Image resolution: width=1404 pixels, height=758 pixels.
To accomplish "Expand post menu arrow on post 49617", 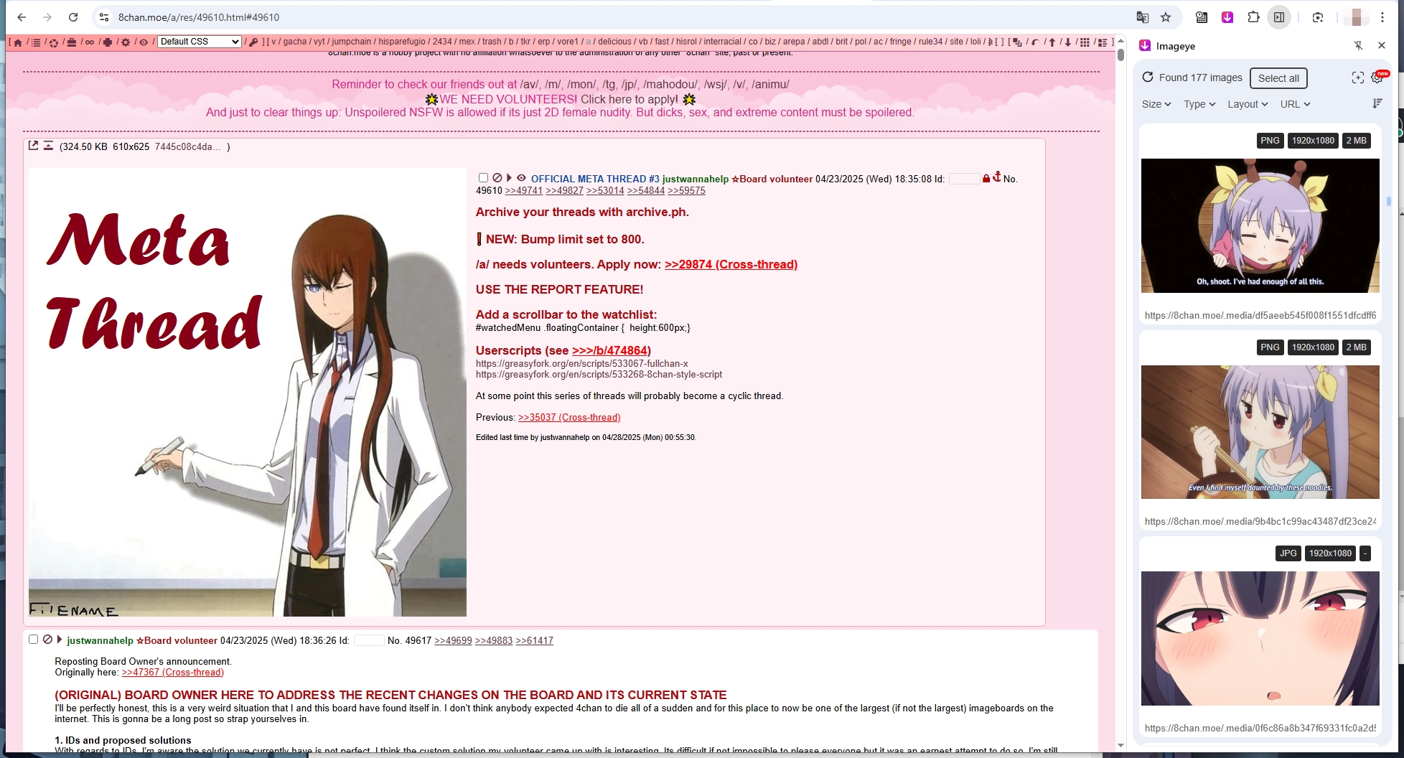I will pyautogui.click(x=60, y=640).
